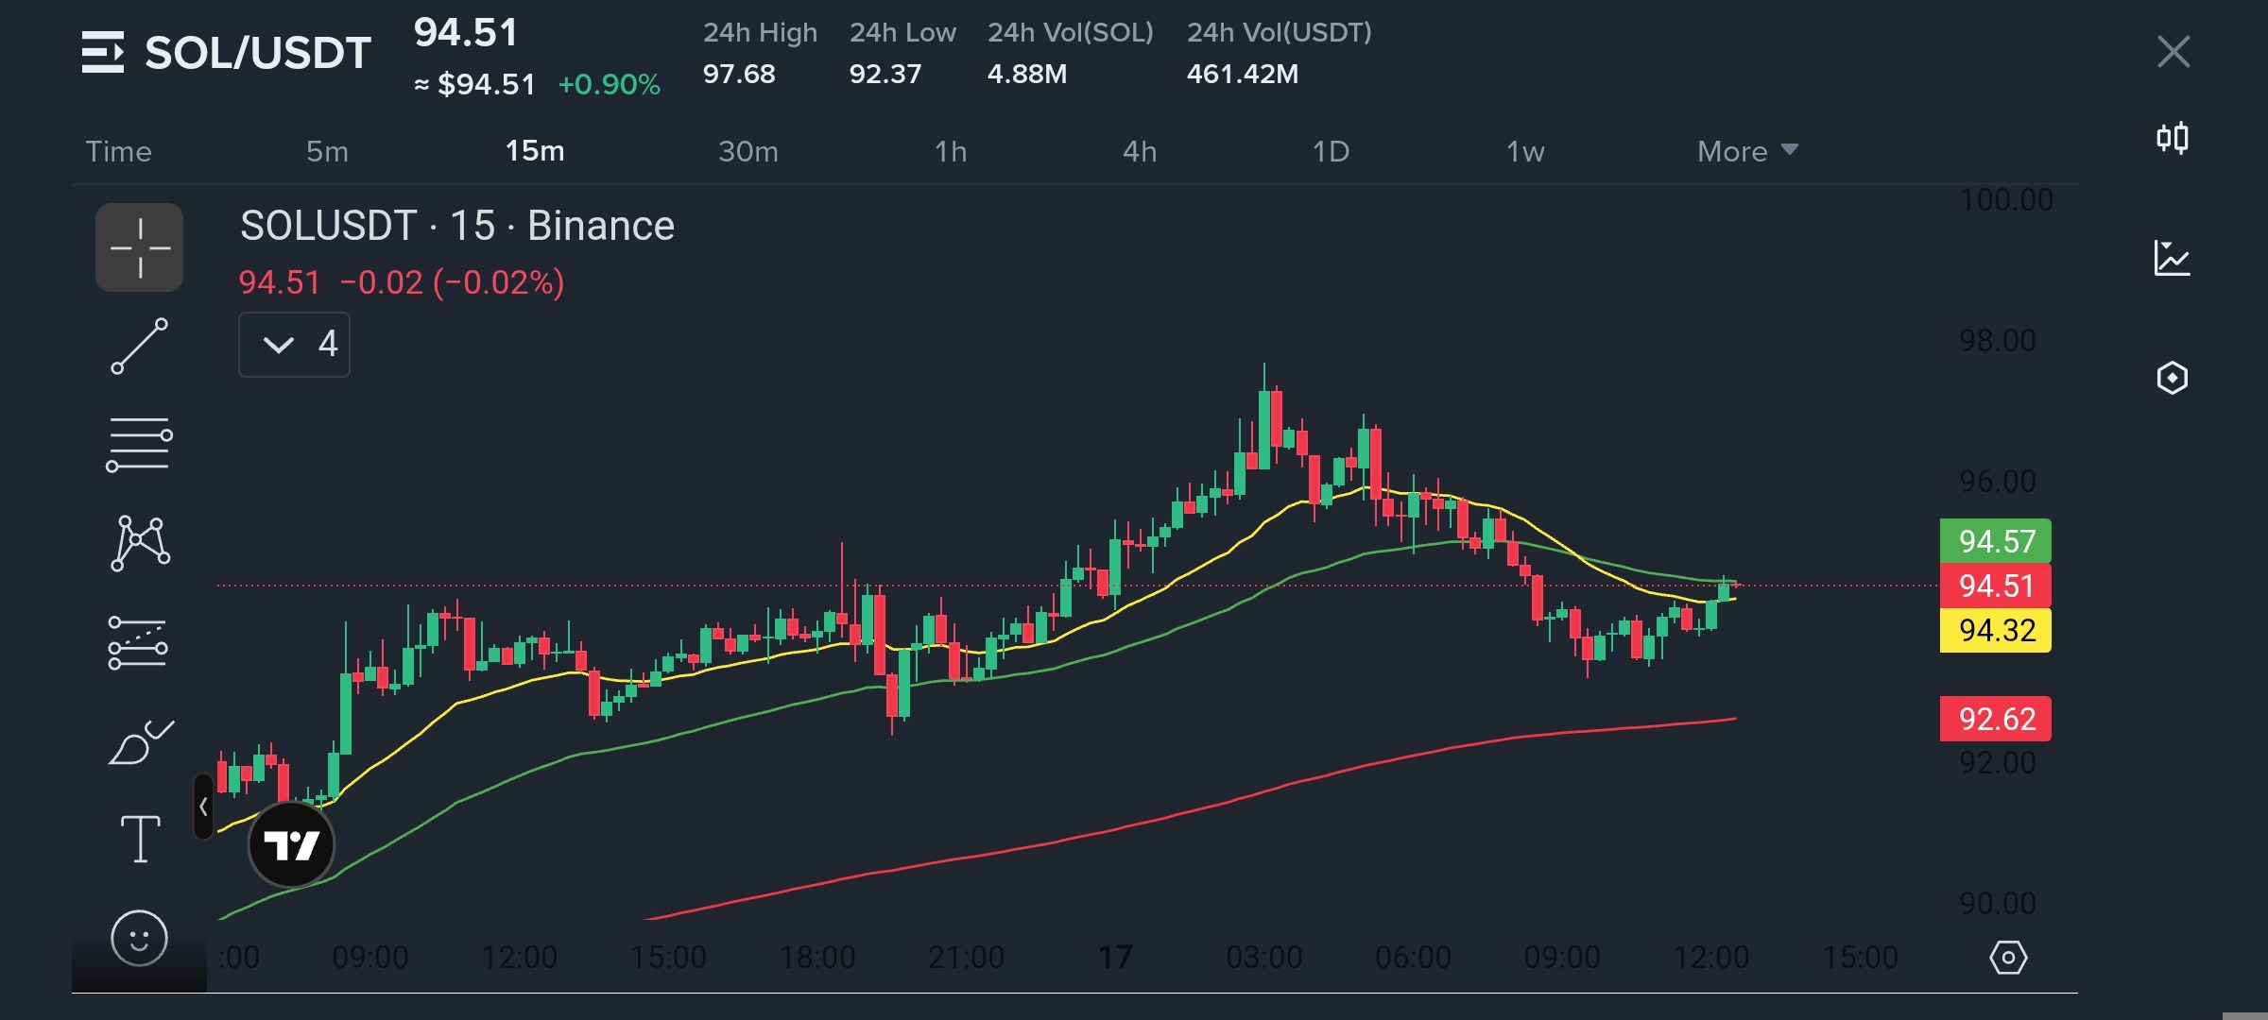Expand the indicator legend showing 4
The height and width of the screenshot is (1020, 2268).
[x=294, y=344]
